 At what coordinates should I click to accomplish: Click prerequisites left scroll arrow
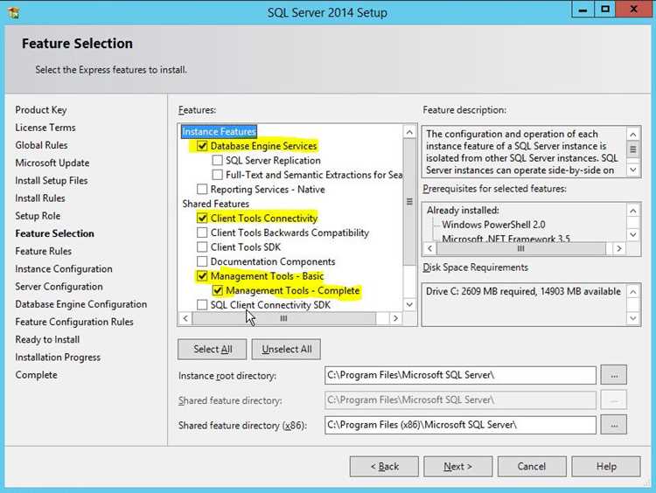(429, 248)
